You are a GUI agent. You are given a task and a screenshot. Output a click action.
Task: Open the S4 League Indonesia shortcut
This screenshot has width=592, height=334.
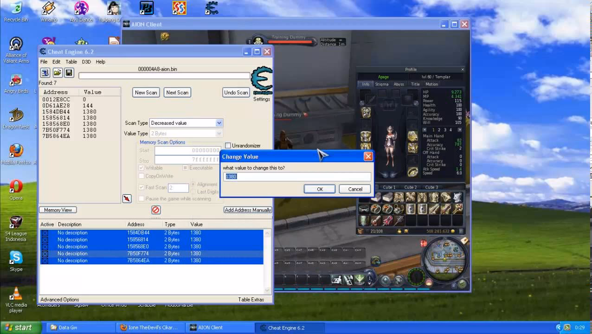pyautogui.click(x=16, y=228)
